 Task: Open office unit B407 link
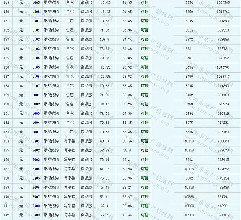36,196
